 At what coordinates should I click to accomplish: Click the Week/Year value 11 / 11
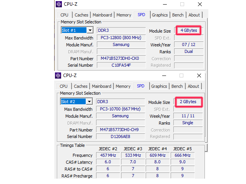coord(188,116)
